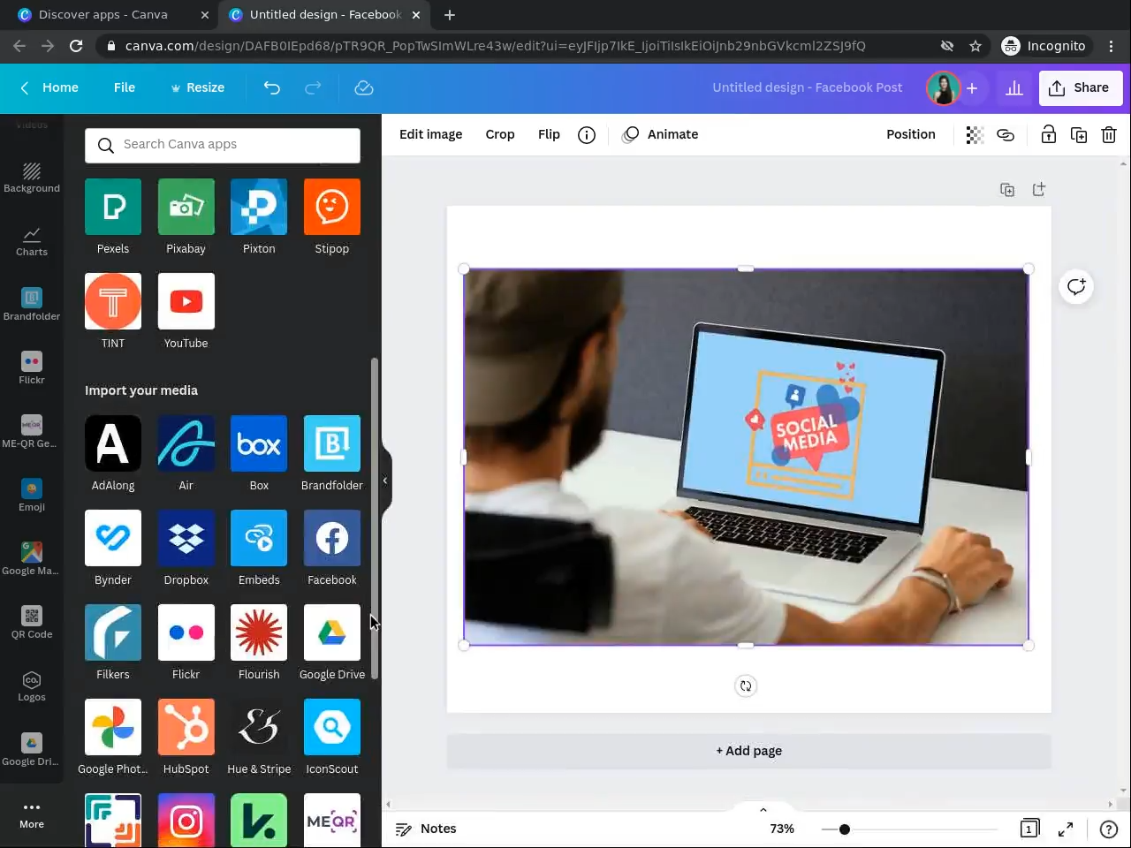The width and height of the screenshot is (1131, 848).
Task: Redo the last undone action
Action: pyautogui.click(x=313, y=87)
